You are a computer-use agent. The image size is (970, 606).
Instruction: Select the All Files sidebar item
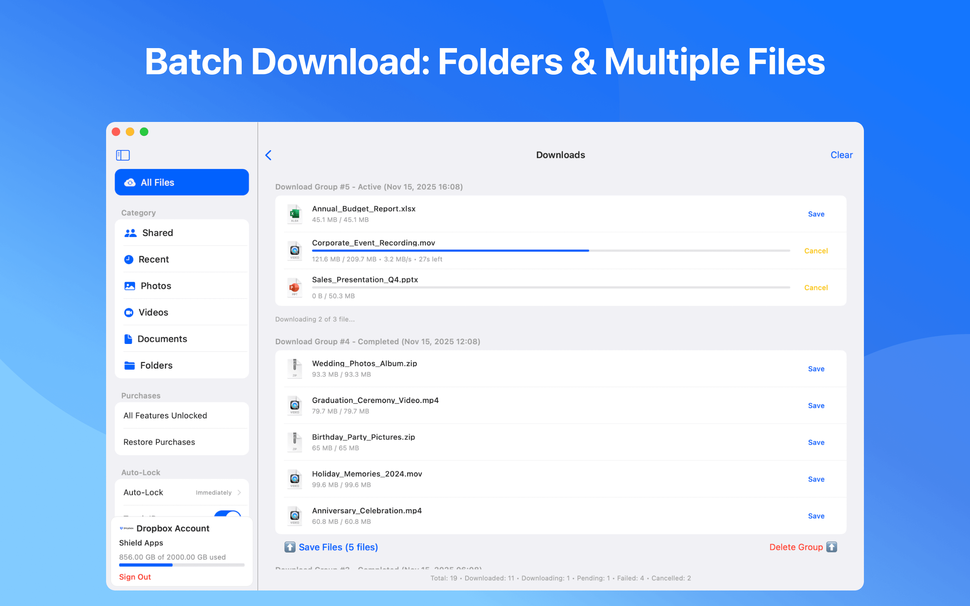click(x=181, y=182)
